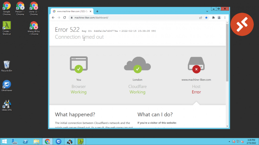Select the machine-liker.com 522 tab
Image resolution: width=259 pixels, height=145 pixels.
point(72,11)
